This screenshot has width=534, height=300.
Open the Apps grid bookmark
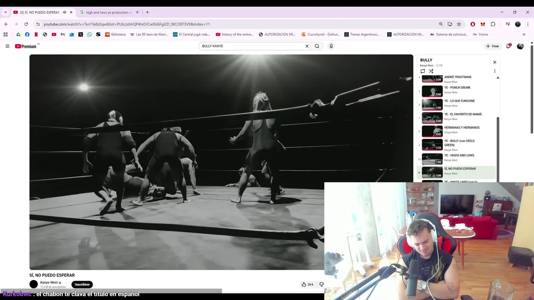(5, 35)
